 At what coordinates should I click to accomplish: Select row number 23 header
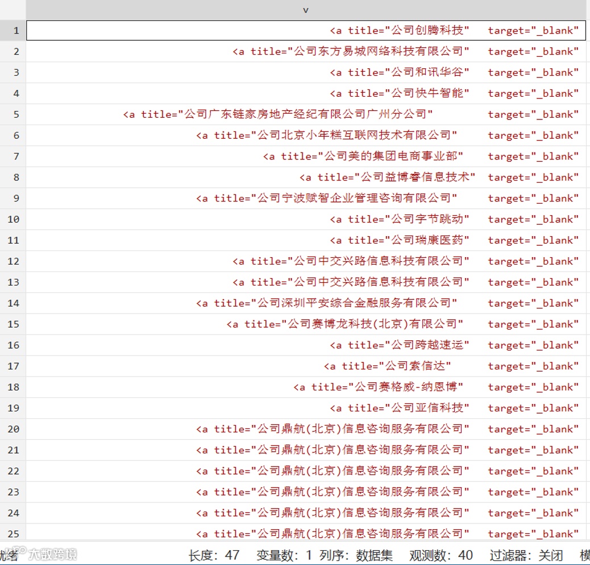tap(13, 492)
